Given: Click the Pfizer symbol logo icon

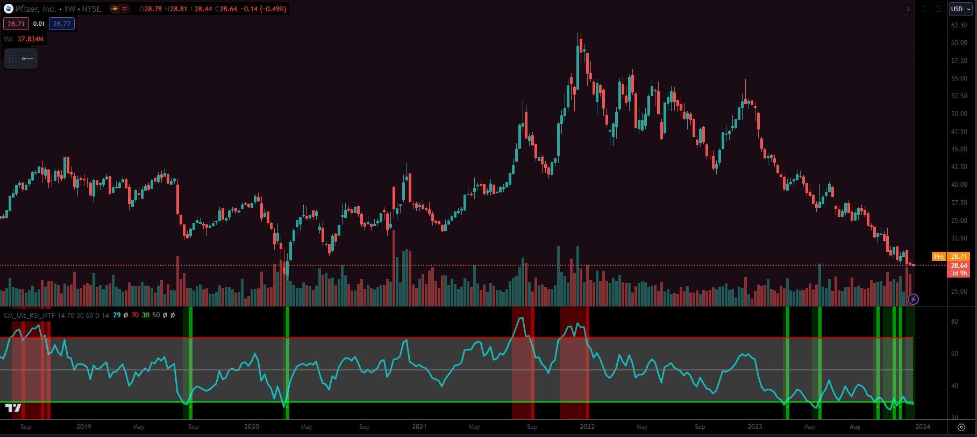Looking at the screenshot, I should [9, 9].
